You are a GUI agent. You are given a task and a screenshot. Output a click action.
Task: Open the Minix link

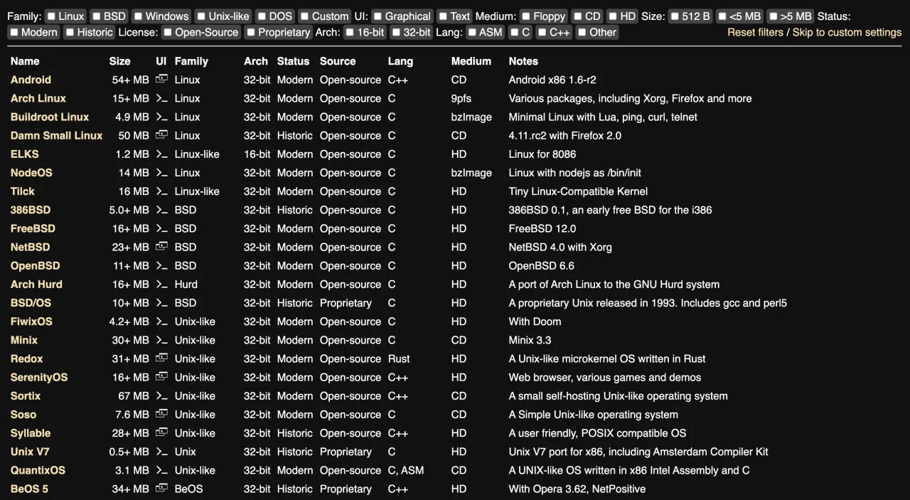pos(24,340)
